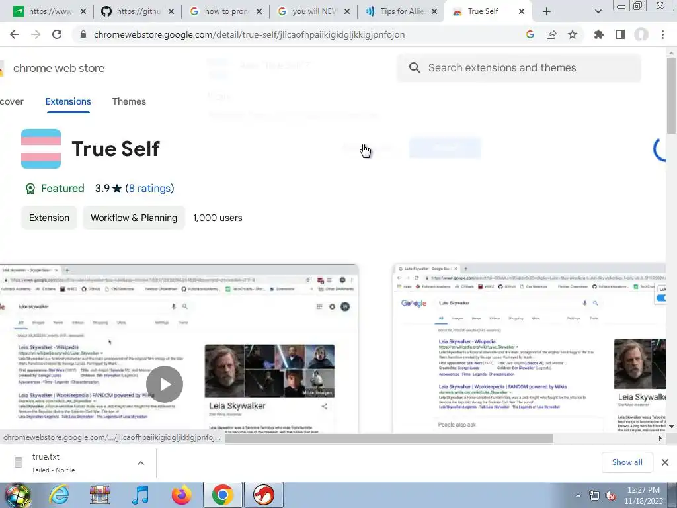Close the 'Tips for Allie' tab
The width and height of the screenshot is (677, 508).
(434, 11)
